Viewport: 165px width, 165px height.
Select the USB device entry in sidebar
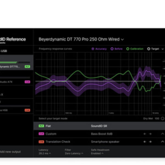[x=16, y=51]
